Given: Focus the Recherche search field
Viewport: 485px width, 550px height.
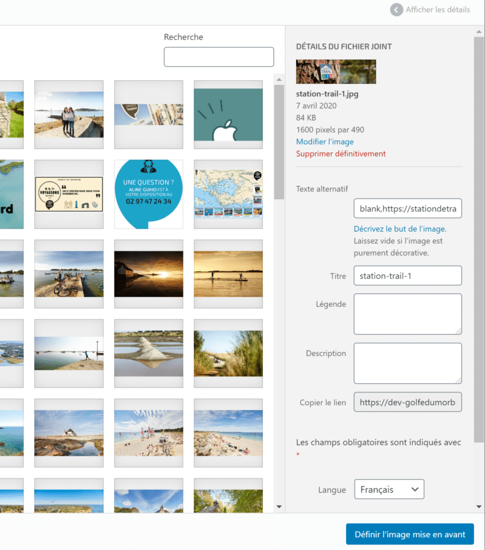Looking at the screenshot, I should pos(218,57).
